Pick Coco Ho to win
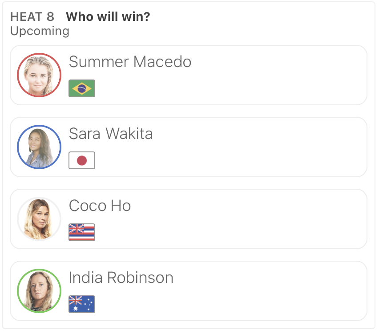379x334 pixels. tap(267, 219)
